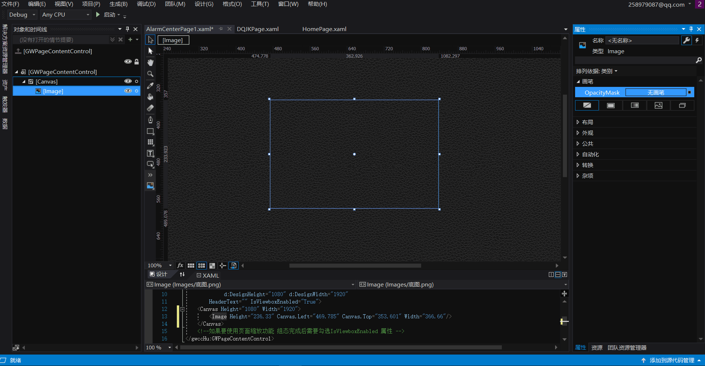Open the 调试(D) menu

[x=146, y=4]
